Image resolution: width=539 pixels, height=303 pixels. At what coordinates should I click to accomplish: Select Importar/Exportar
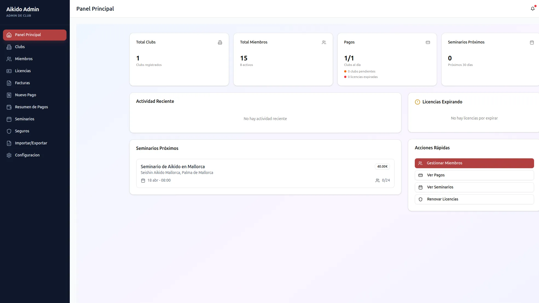point(35,143)
